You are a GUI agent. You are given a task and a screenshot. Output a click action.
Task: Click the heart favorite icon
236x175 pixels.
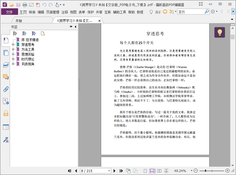coord(165,12)
